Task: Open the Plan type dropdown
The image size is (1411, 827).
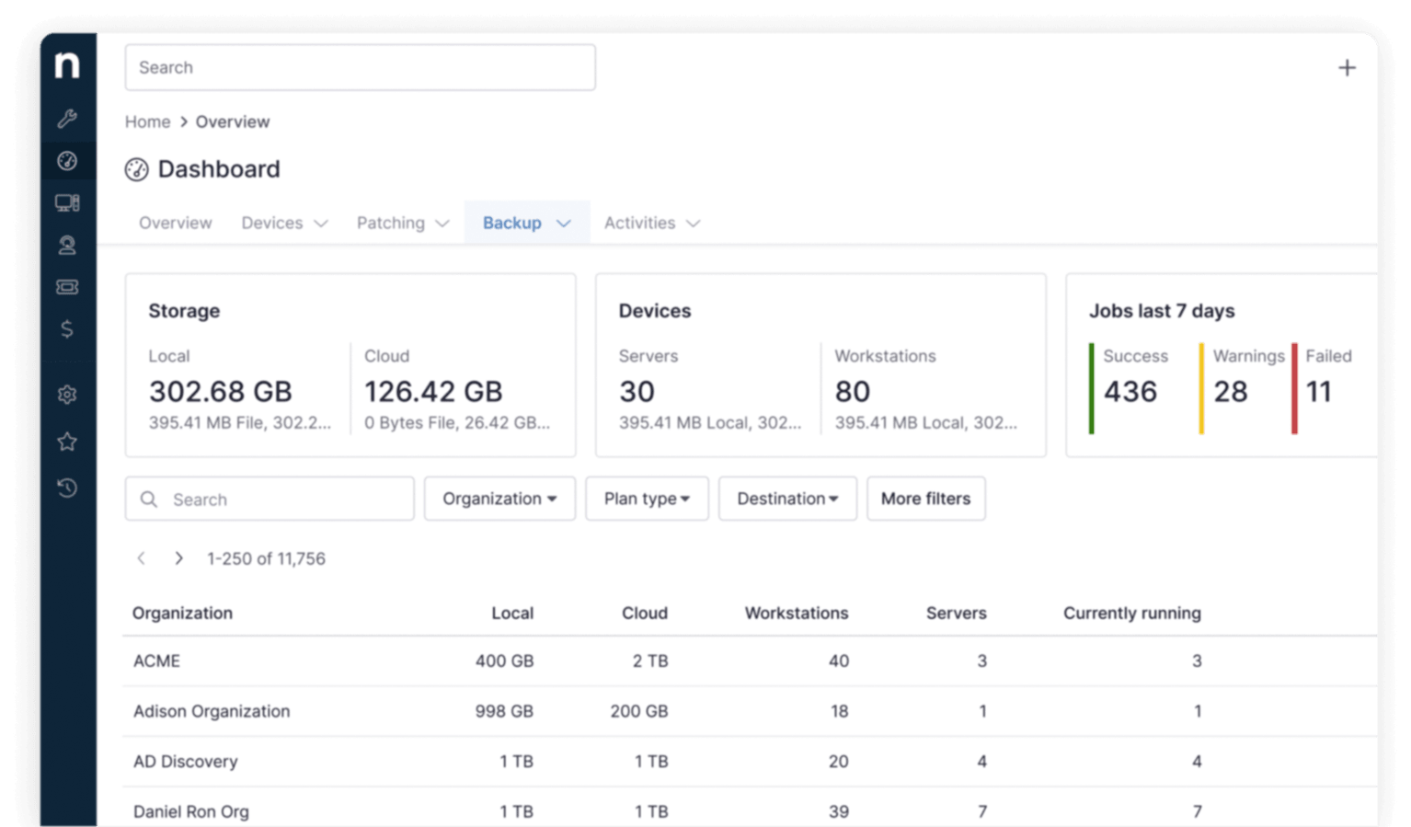Action: pos(647,499)
